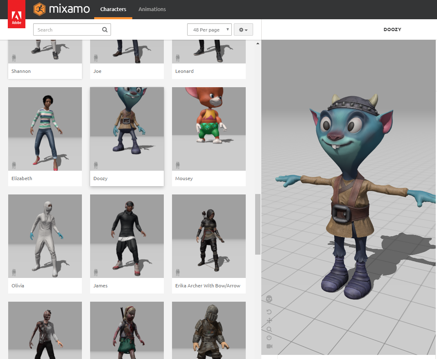The image size is (437, 359).
Task: Select the armored knight character thumbnail
Action: point(209,330)
